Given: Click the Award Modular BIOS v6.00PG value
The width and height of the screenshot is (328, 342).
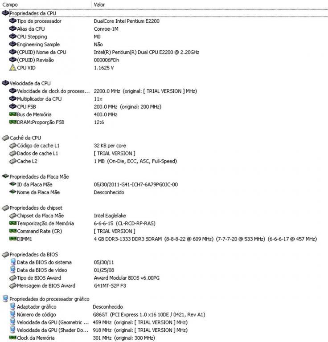Looking at the screenshot, I should point(127,278).
